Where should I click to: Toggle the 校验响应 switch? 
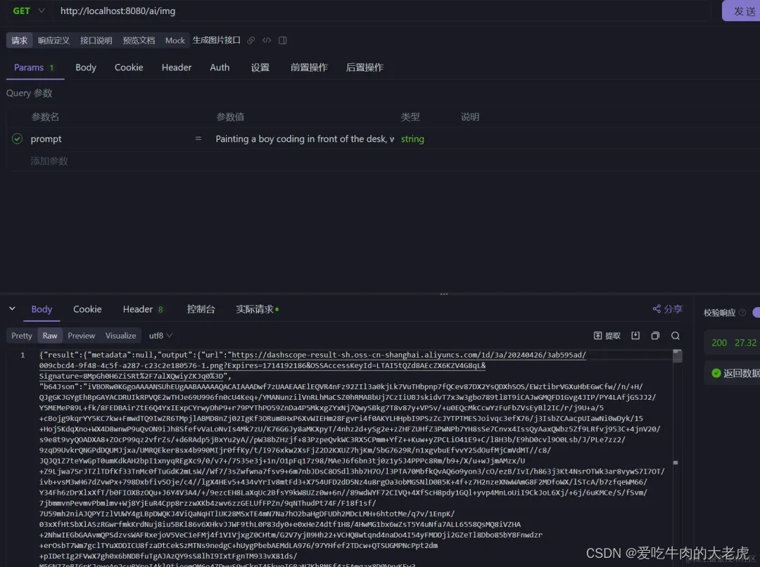click(756, 313)
